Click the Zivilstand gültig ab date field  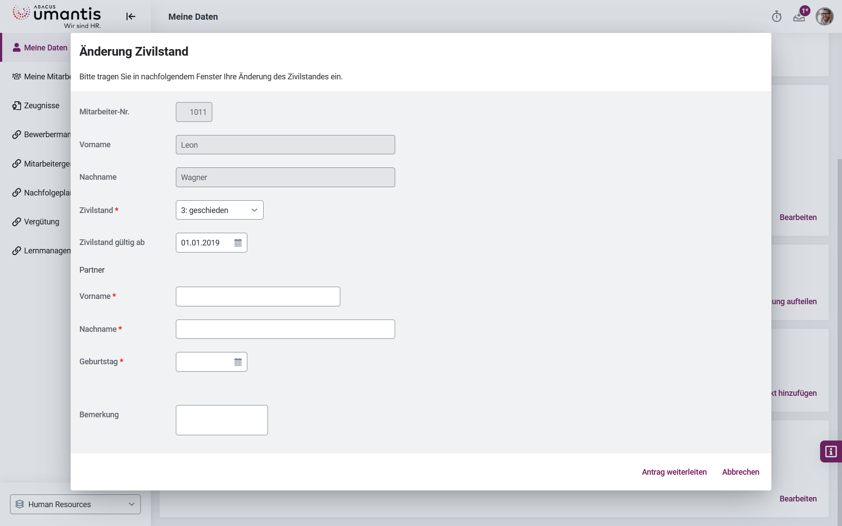[204, 243]
